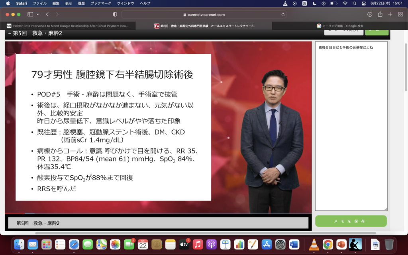408x255 pixels.
Task: Click the Share icon in Safari toolbar
Action: pos(380,14)
